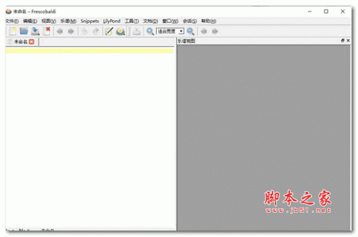Screen dimensions: 358x237
Task: Open the 编辑(E) menu
Action: click(30, 21)
